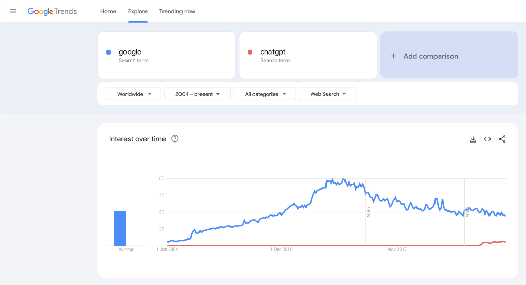Click the 100 value on the y-axis

click(160, 178)
